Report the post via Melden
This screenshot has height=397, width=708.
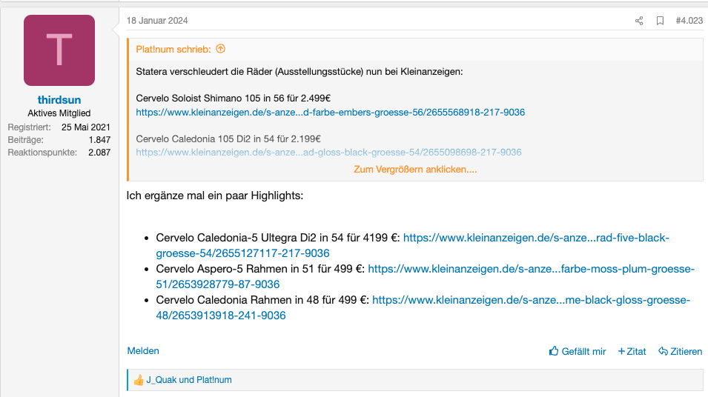point(143,351)
